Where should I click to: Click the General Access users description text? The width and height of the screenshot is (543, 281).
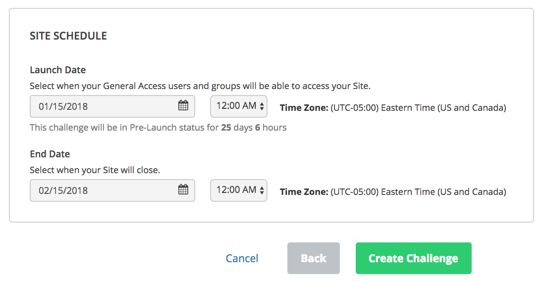(200, 86)
